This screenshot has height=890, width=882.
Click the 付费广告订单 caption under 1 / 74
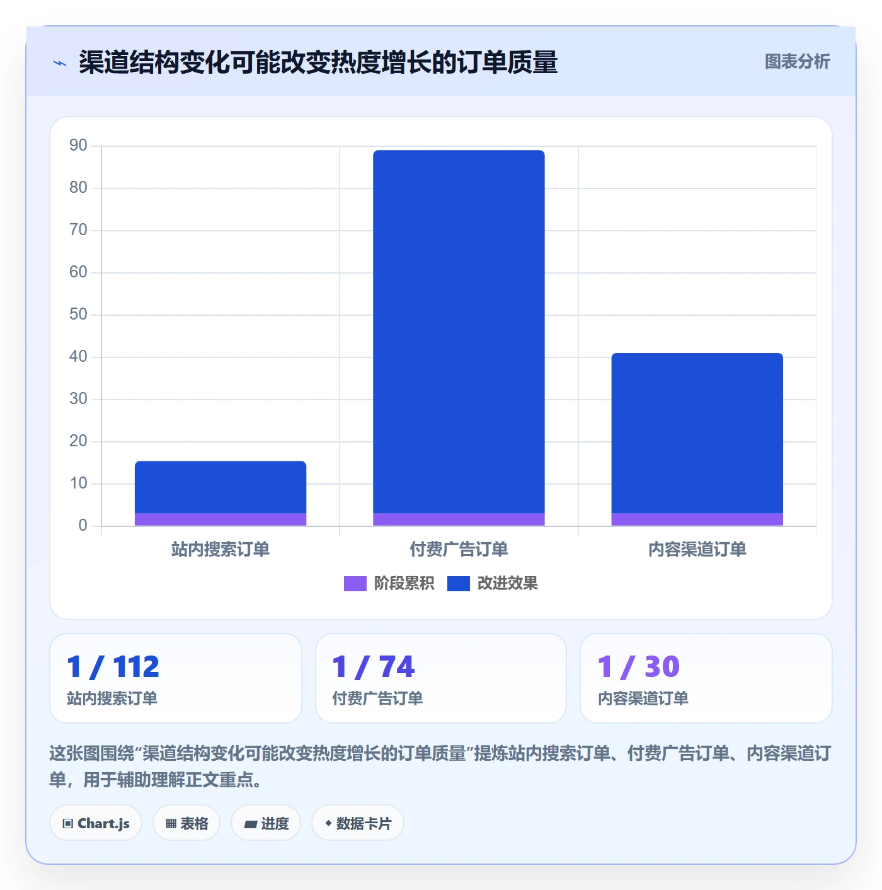pos(377,698)
